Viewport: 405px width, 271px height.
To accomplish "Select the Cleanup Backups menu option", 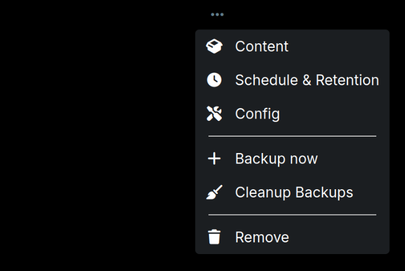I will pos(292,192).
